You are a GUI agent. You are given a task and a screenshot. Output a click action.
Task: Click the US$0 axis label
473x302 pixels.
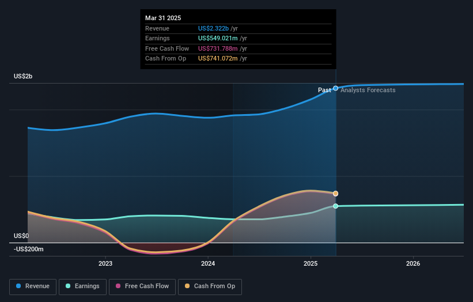[x=21, y=236]
